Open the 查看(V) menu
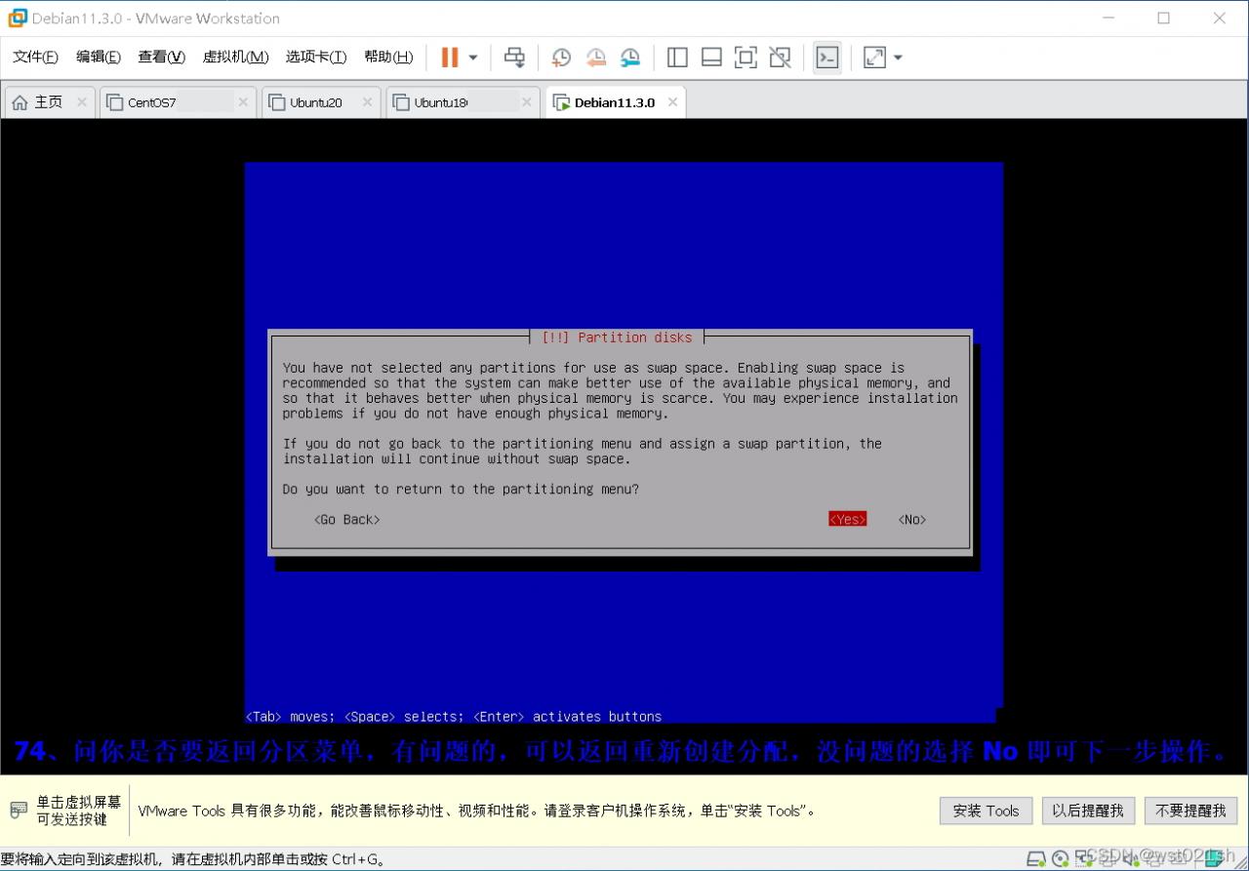Viewport: 1249px width, 871px height. point(161,57)
